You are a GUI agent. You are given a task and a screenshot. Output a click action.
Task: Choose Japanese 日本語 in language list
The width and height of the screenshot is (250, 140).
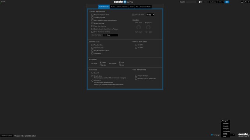tap(225, 134)
